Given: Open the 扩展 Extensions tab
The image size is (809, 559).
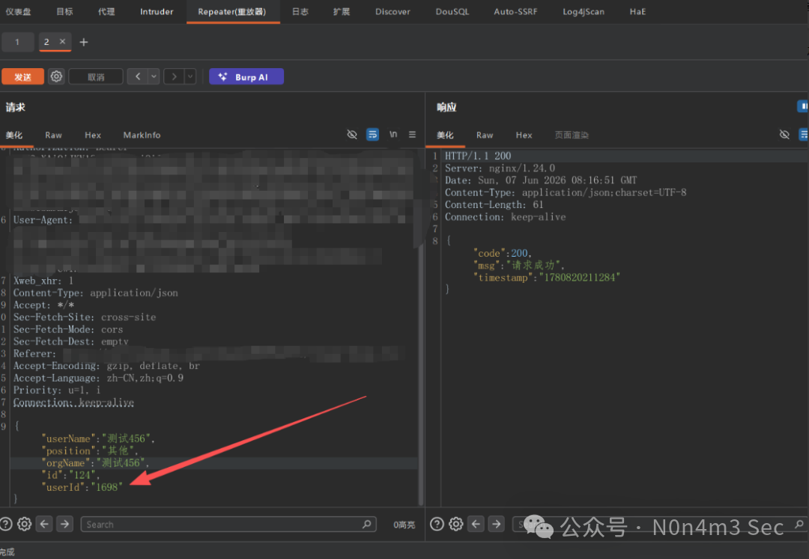Looking at the screenshot, I should (342, 11).
